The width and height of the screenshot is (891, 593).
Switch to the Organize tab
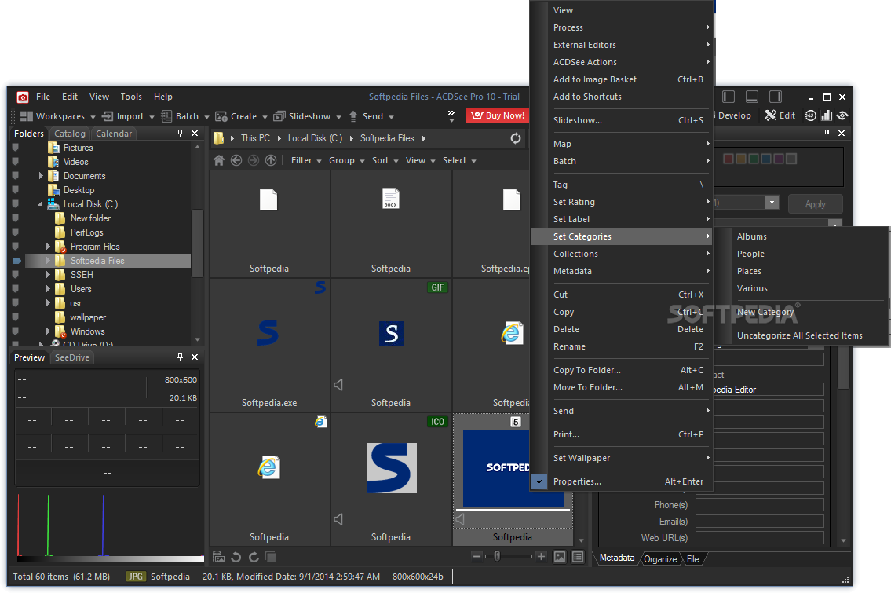660,559
